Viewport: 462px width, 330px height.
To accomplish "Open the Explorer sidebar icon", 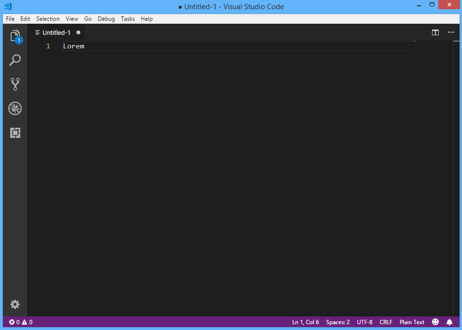I will click(15, 36).
